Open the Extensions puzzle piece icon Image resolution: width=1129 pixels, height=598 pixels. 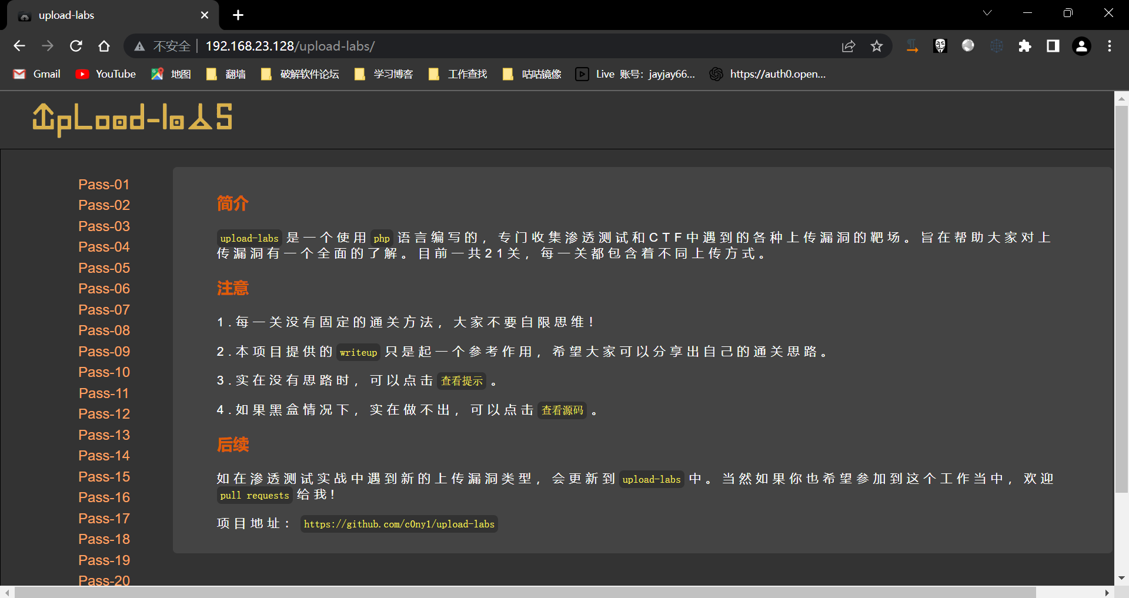click(1025, 46)
